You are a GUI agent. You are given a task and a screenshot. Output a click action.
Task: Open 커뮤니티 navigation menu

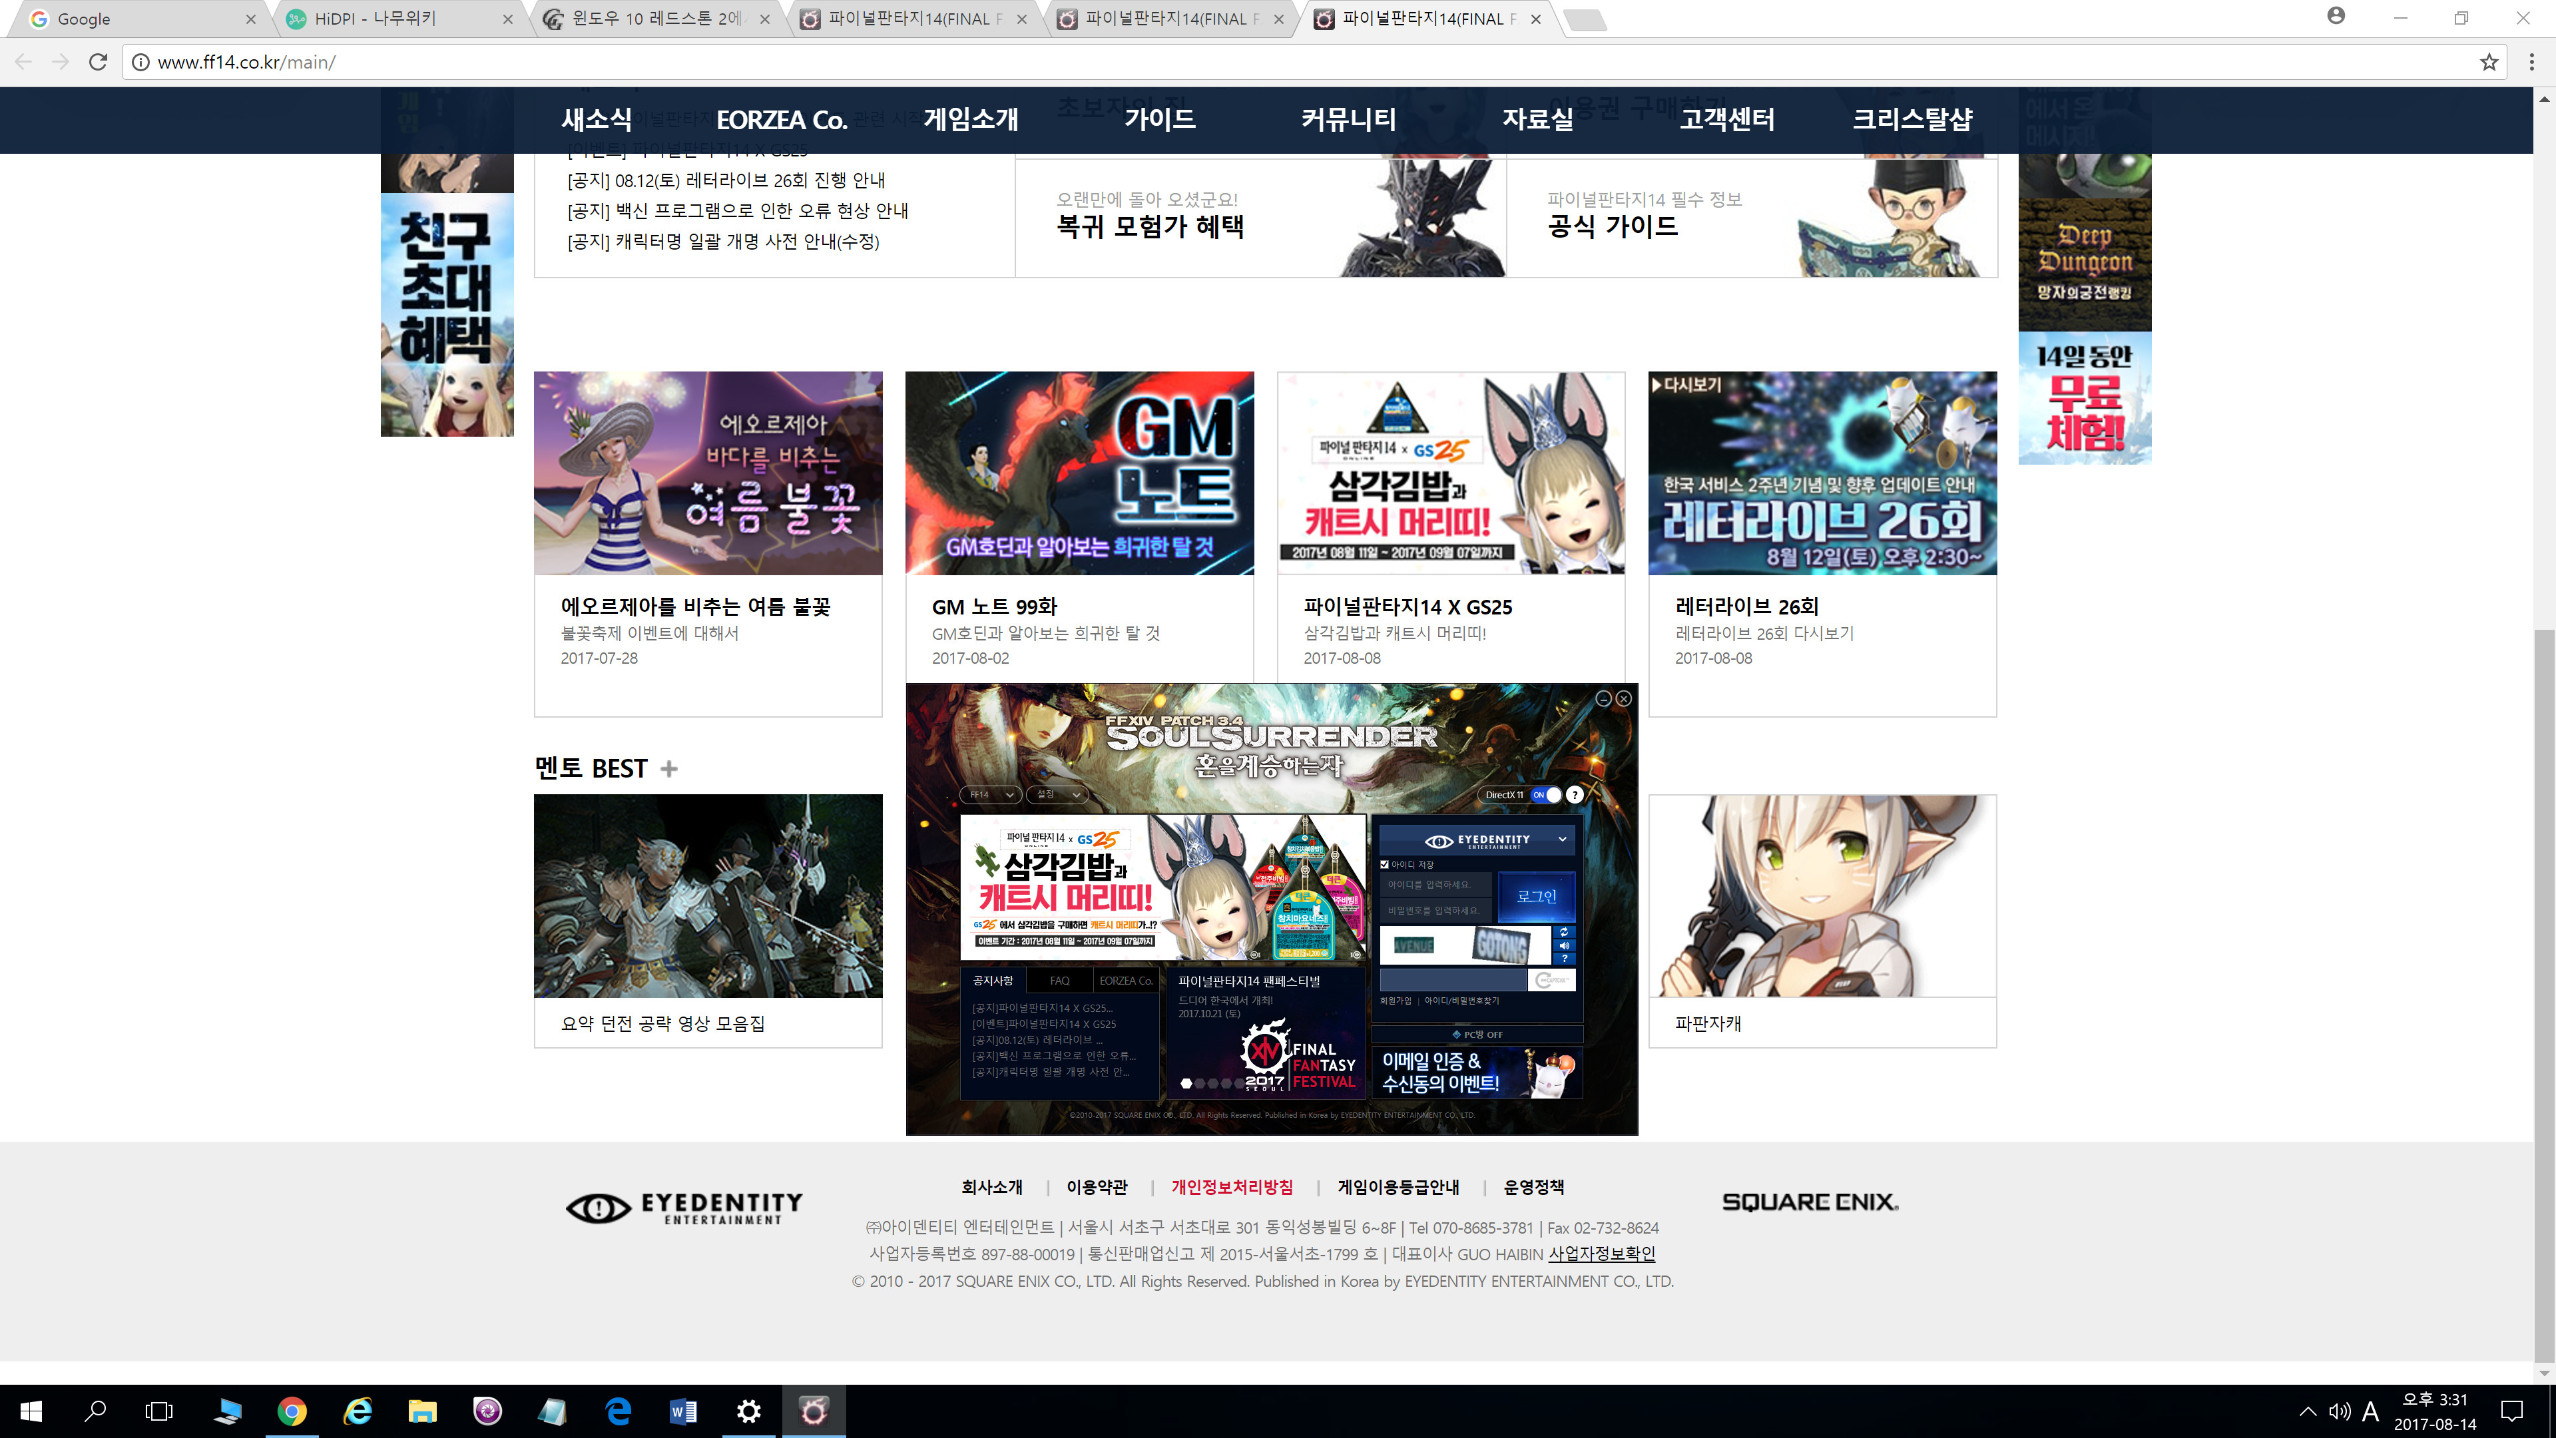point(1348,119)
